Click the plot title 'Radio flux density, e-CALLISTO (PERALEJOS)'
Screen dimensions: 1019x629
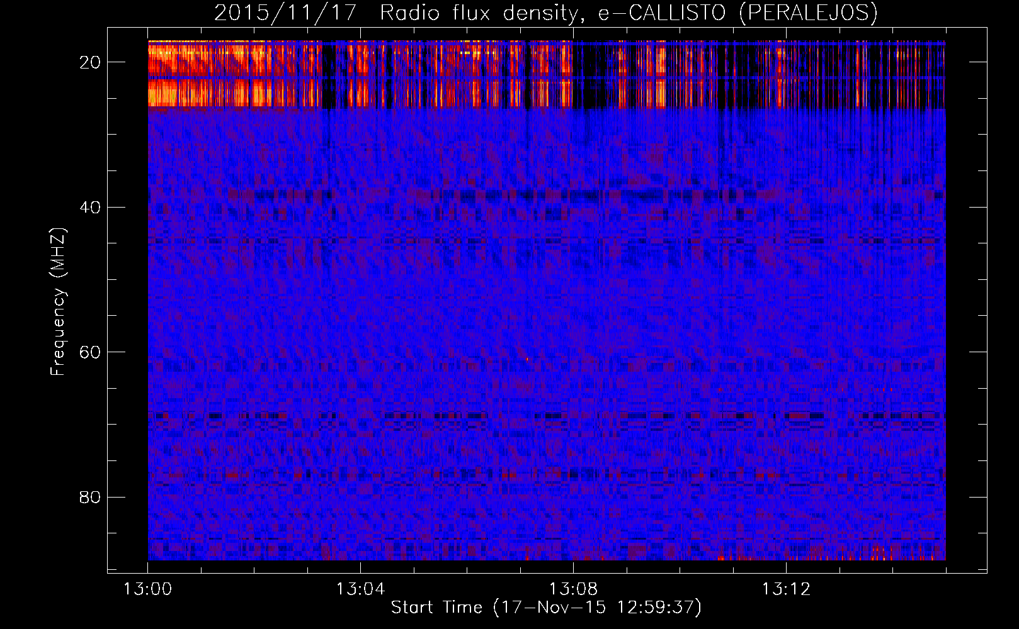(629, 13)
